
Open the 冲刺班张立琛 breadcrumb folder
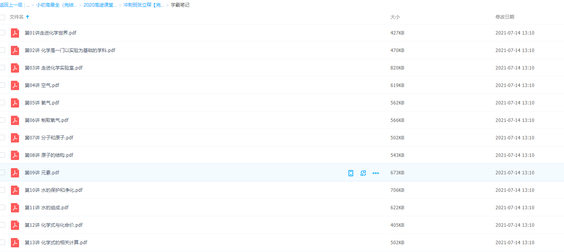click(144, 5)
